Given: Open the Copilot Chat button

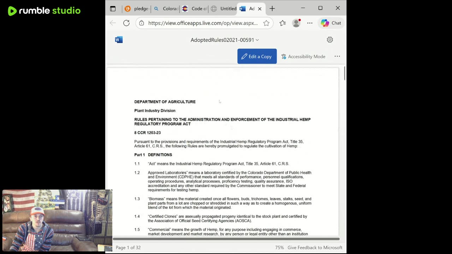Looking at the screenshot, I should 331,23.
